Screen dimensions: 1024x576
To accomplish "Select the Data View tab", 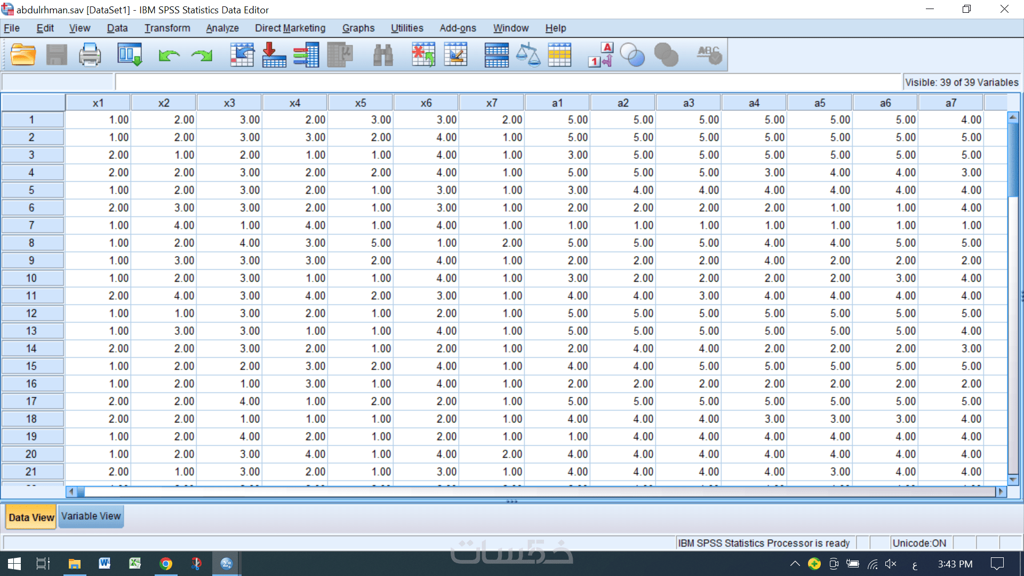I will coord(31,517).
